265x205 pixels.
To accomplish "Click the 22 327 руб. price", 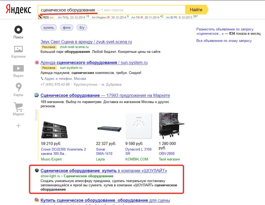I will coord(106,144).
